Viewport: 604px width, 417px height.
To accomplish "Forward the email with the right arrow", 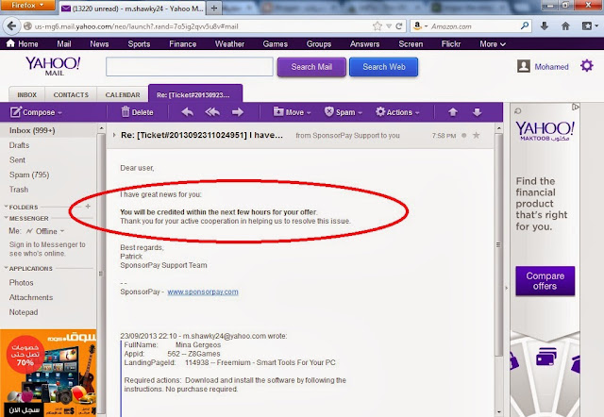I will coord(237,112).
